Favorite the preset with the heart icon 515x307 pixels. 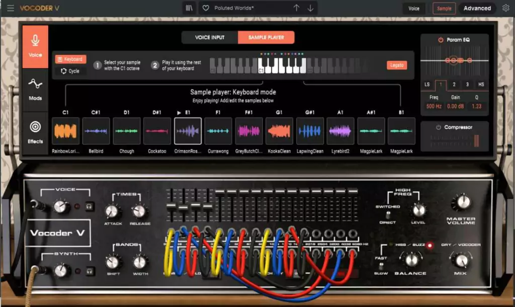206,8
